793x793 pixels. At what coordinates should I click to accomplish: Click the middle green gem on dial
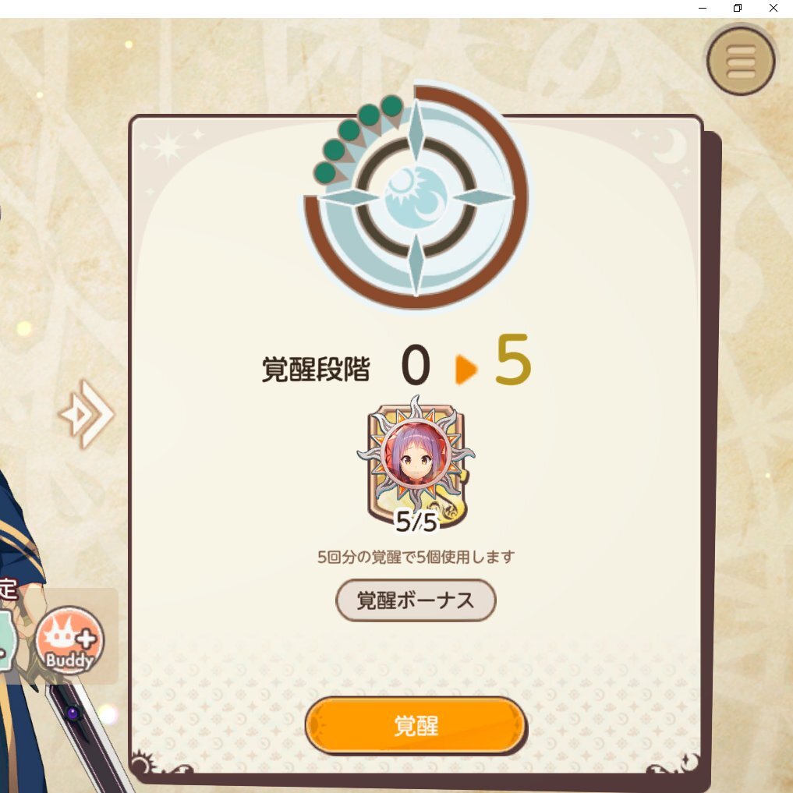click(349, 130)
